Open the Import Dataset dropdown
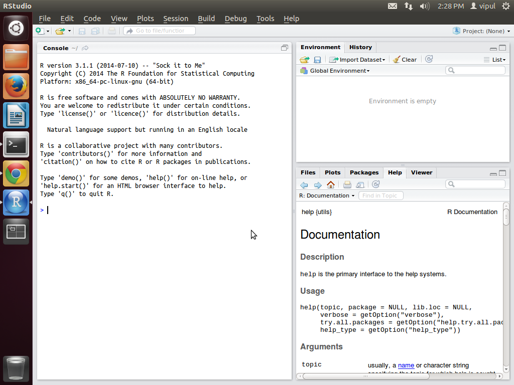Viewport: 514px width, 385px height. click(357, 60)
